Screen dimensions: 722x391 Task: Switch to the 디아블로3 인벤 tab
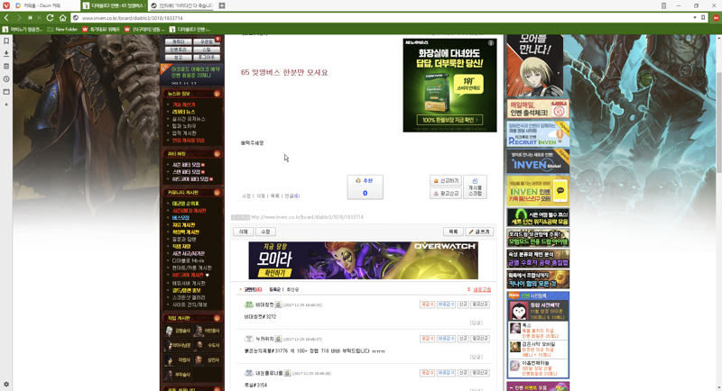[115, 5]
